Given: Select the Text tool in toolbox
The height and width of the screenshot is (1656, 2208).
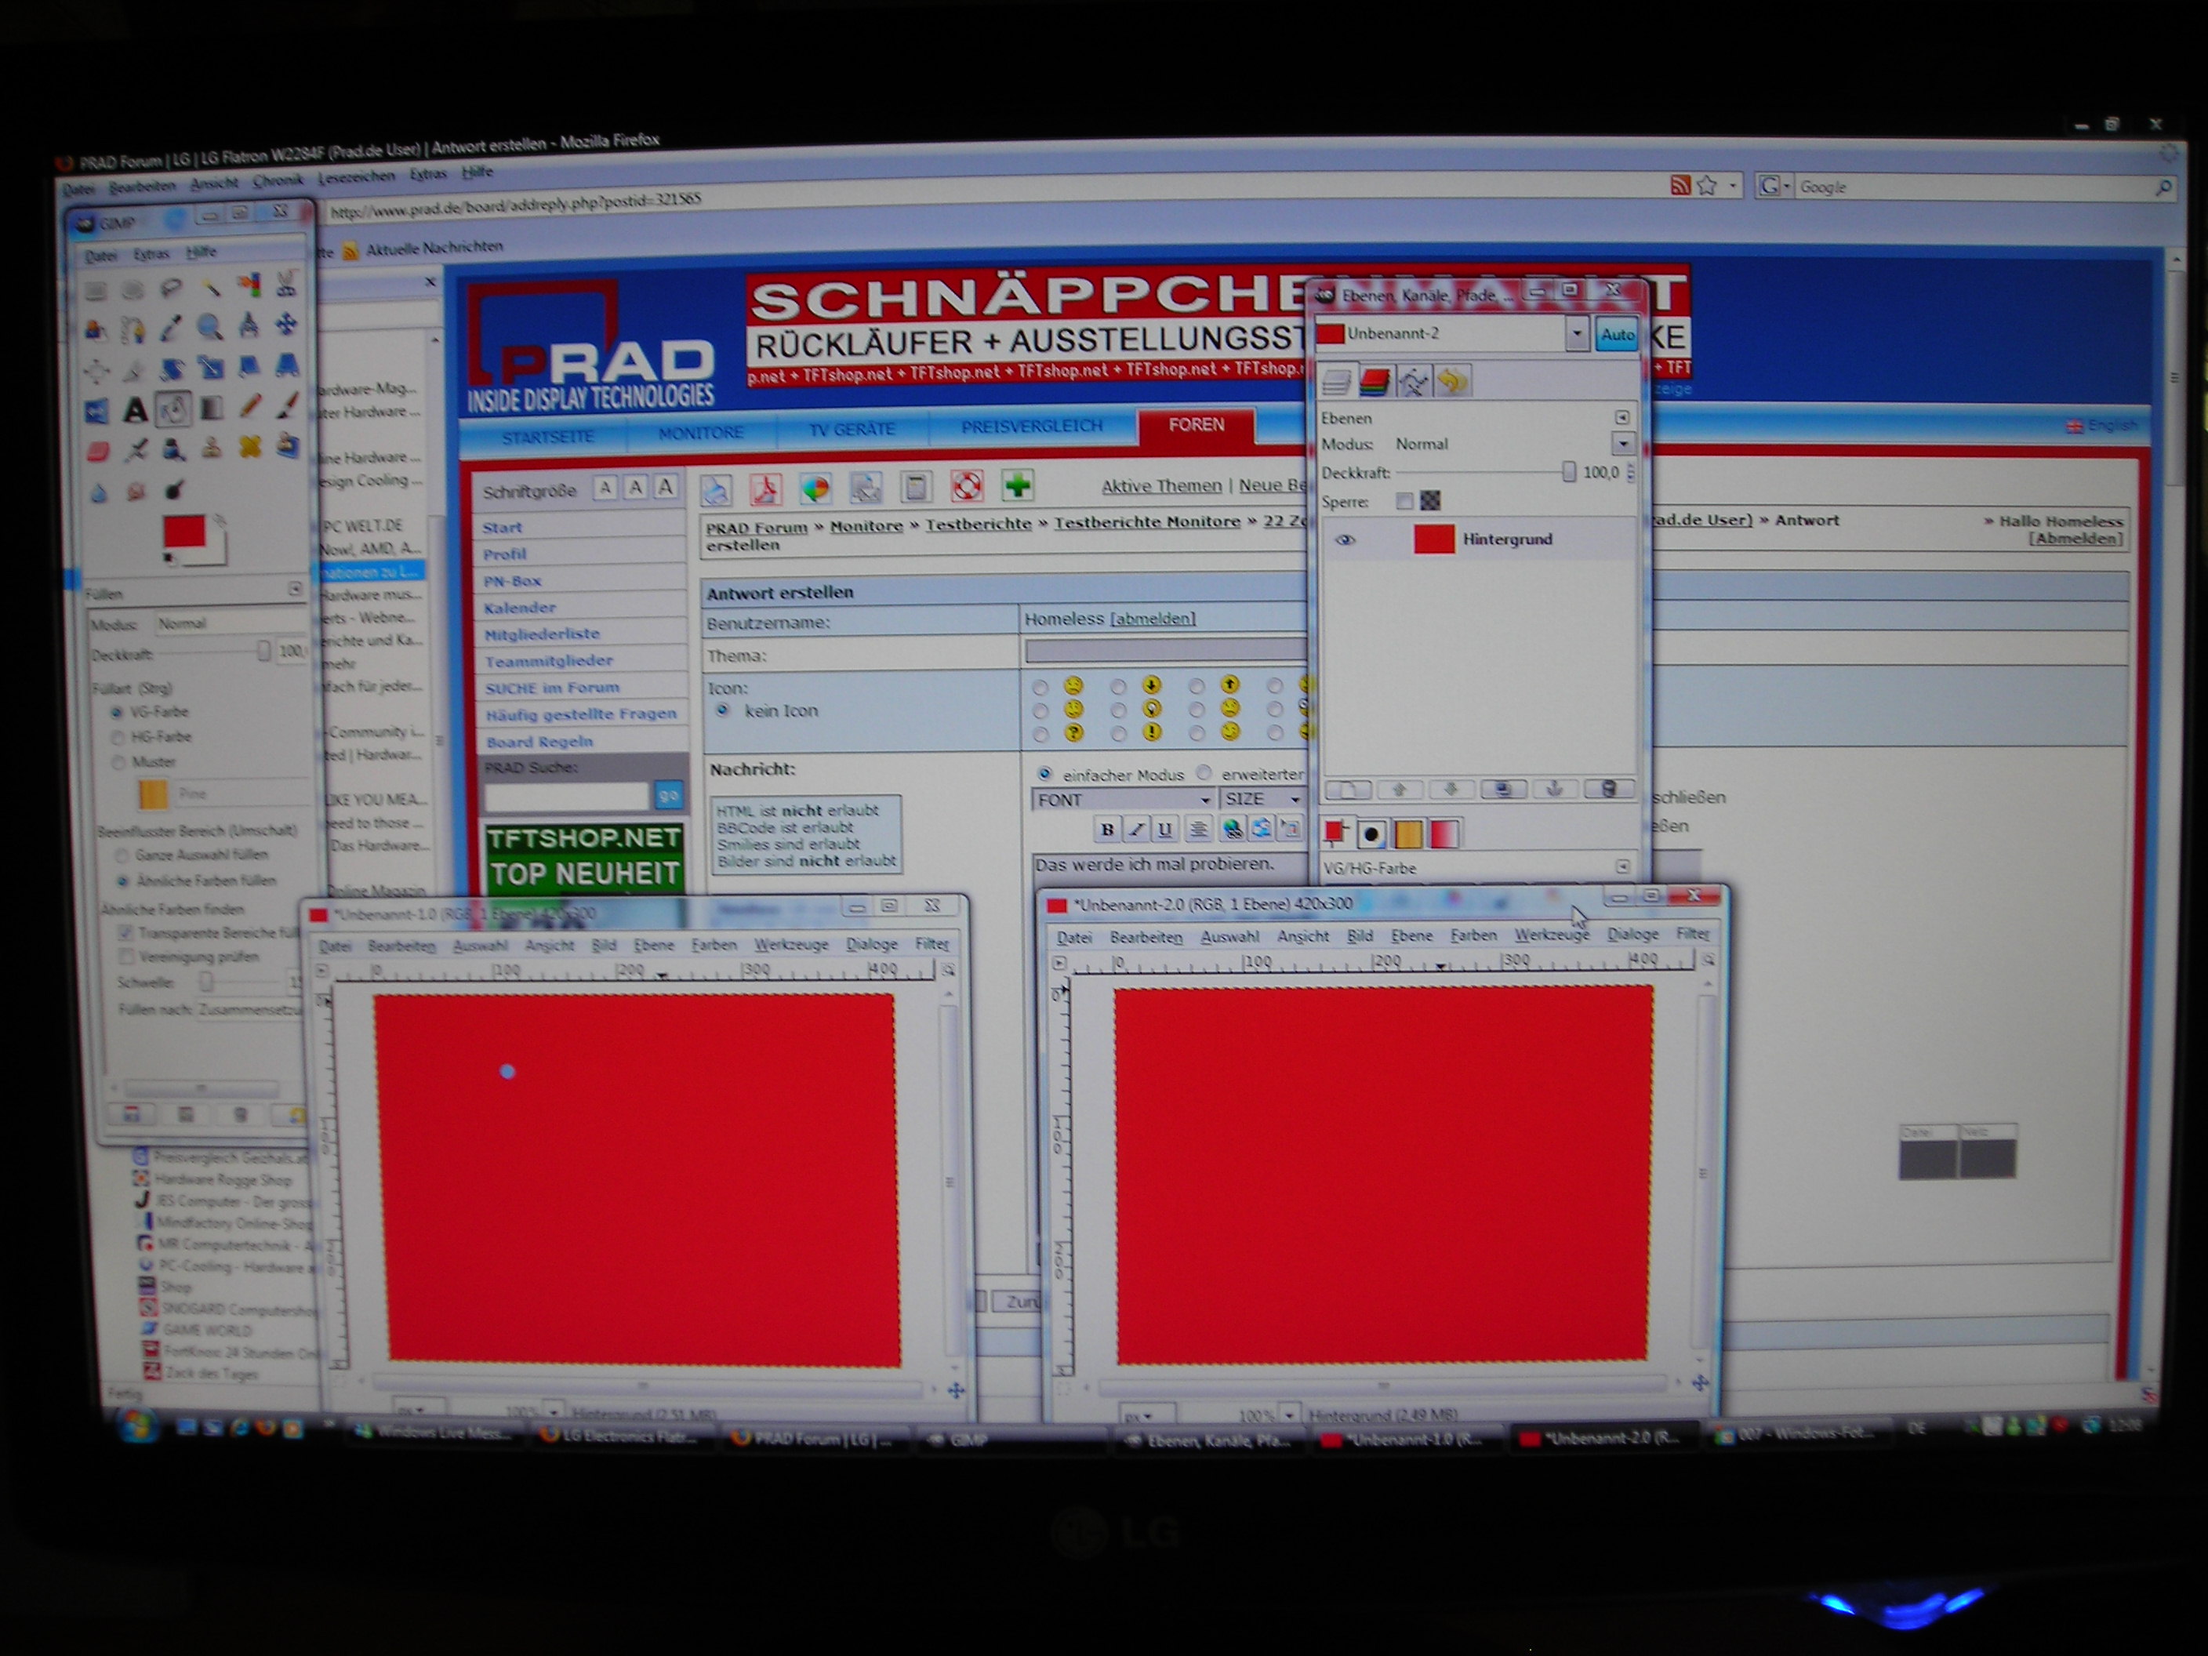Looking at the screenshot, I should [136, 410].
